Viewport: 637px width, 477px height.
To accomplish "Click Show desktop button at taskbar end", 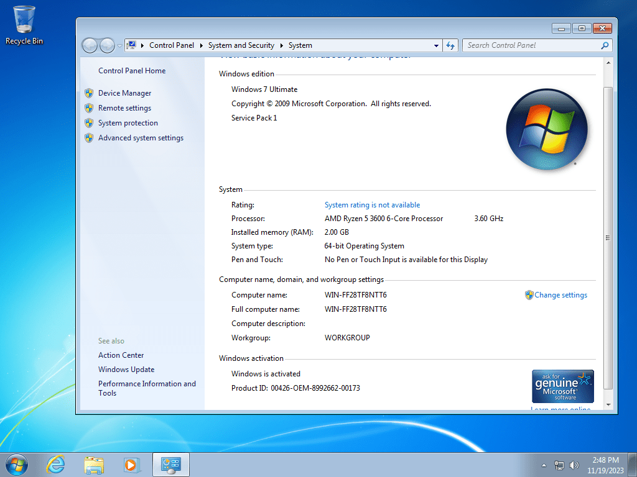I will click(633, 465).
